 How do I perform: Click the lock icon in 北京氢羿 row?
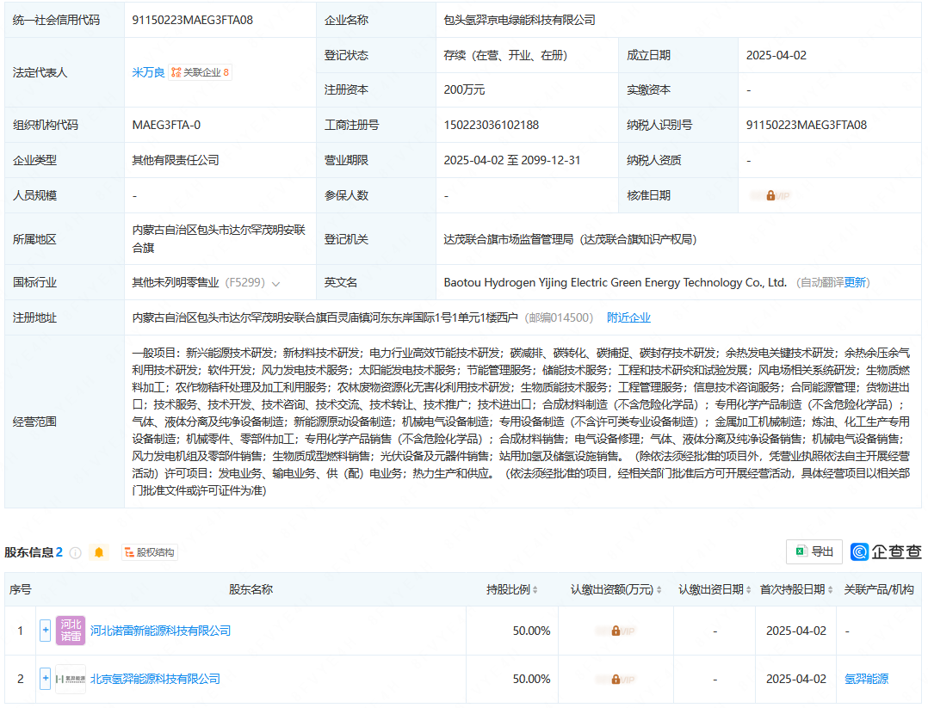click(x=616, y=679)
